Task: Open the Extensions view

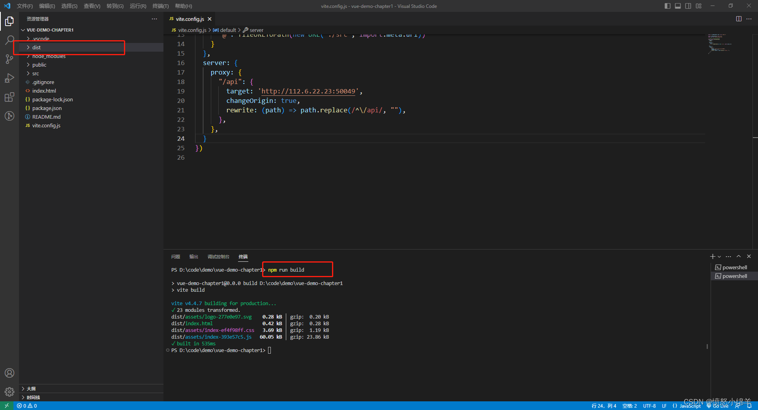Action: 9,97
